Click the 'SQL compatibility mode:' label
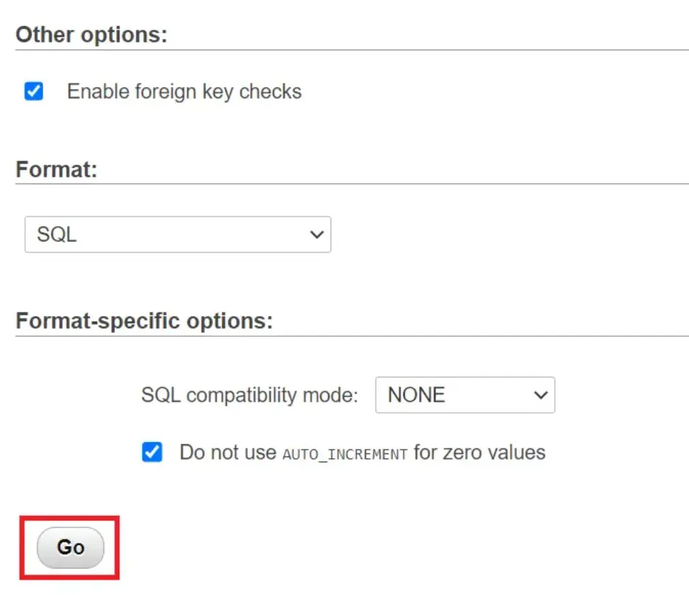 click(249, 395)
